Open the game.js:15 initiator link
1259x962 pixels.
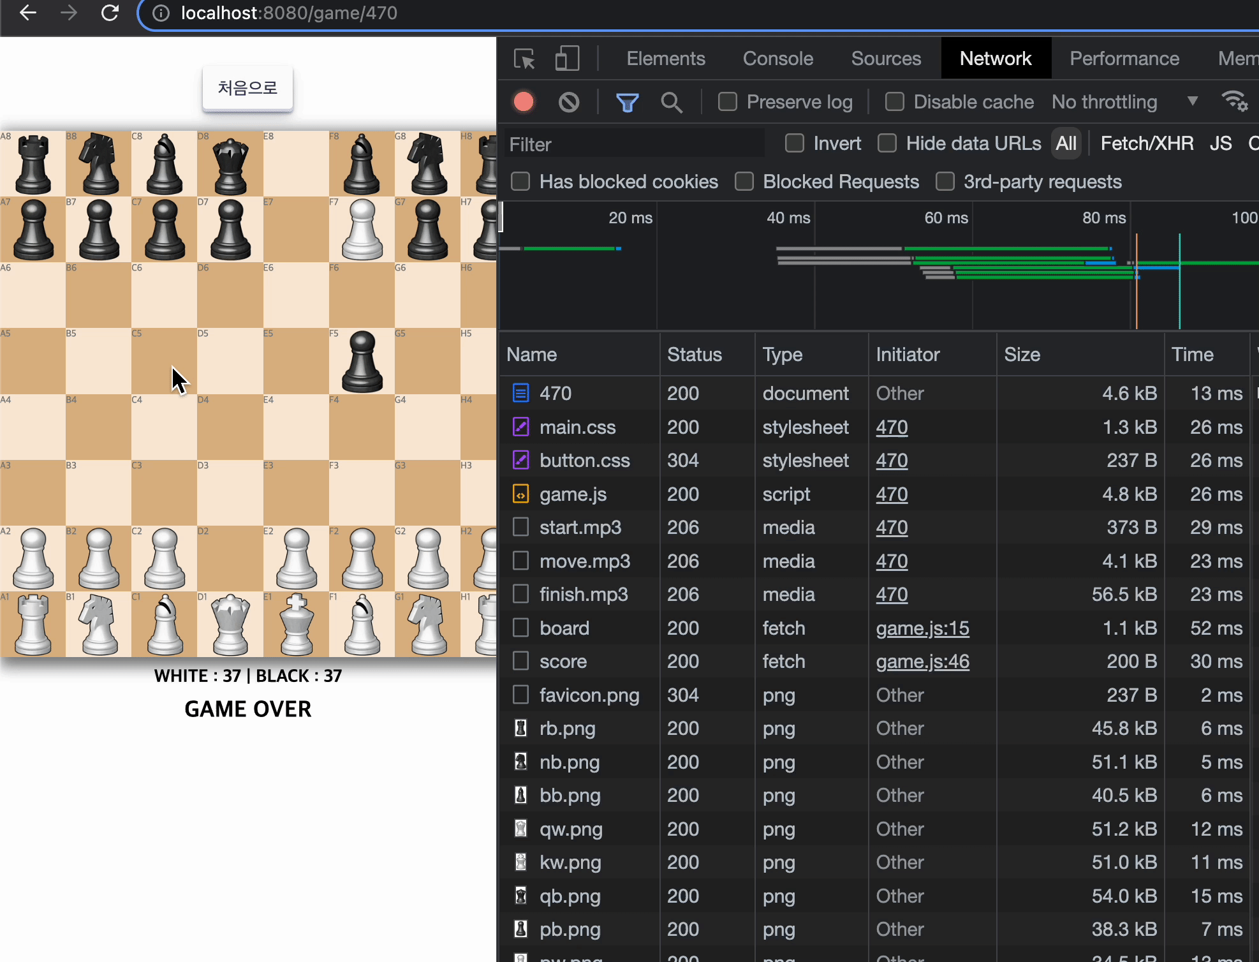[x=922, y=628]
